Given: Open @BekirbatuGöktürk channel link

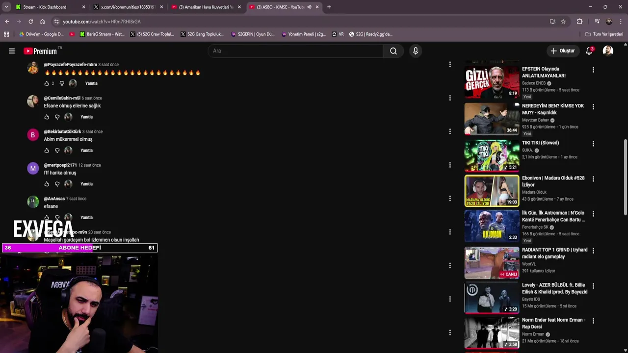Looking at the screenshot, I should pyautogui.click(x=62, y=131).
